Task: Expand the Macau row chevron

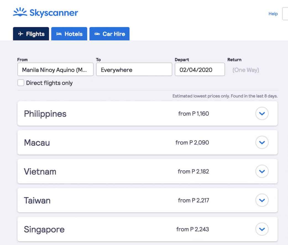Action: click(262, 143)
